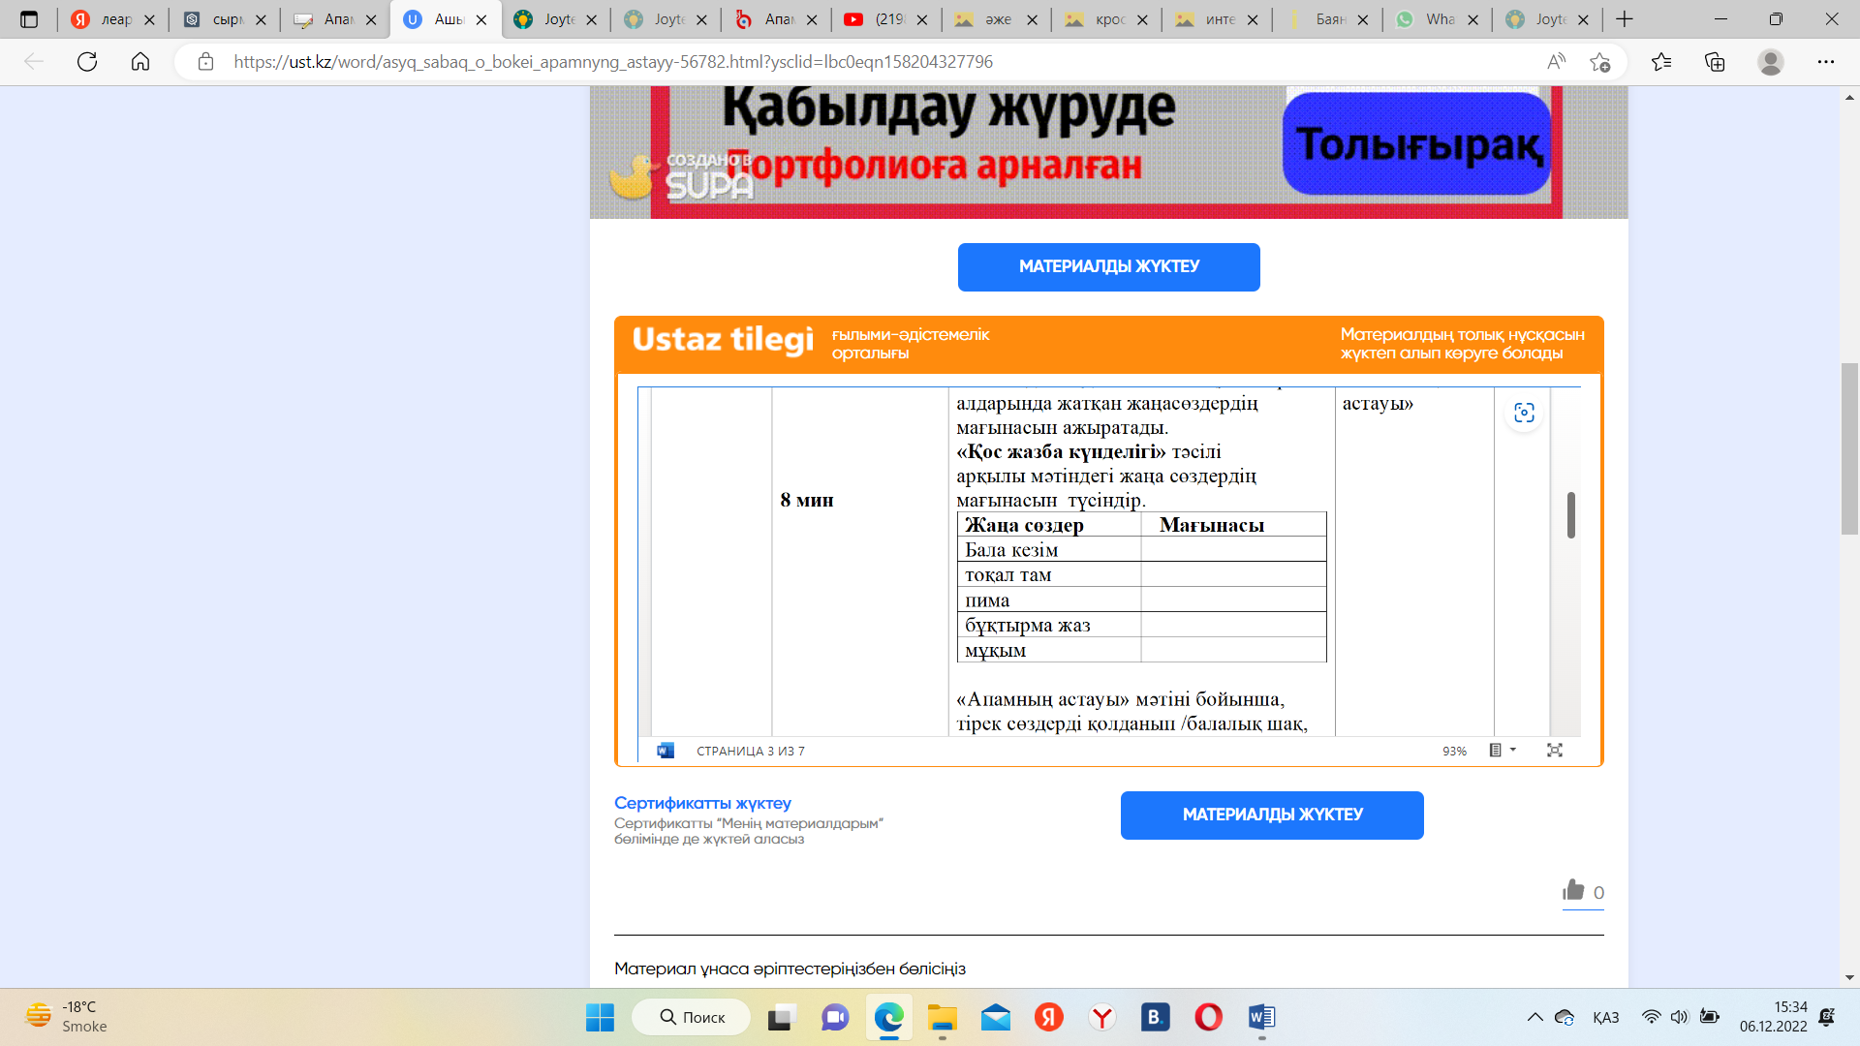
Task: Click the document viewer scrollbar thumb
Action: 1570,514
